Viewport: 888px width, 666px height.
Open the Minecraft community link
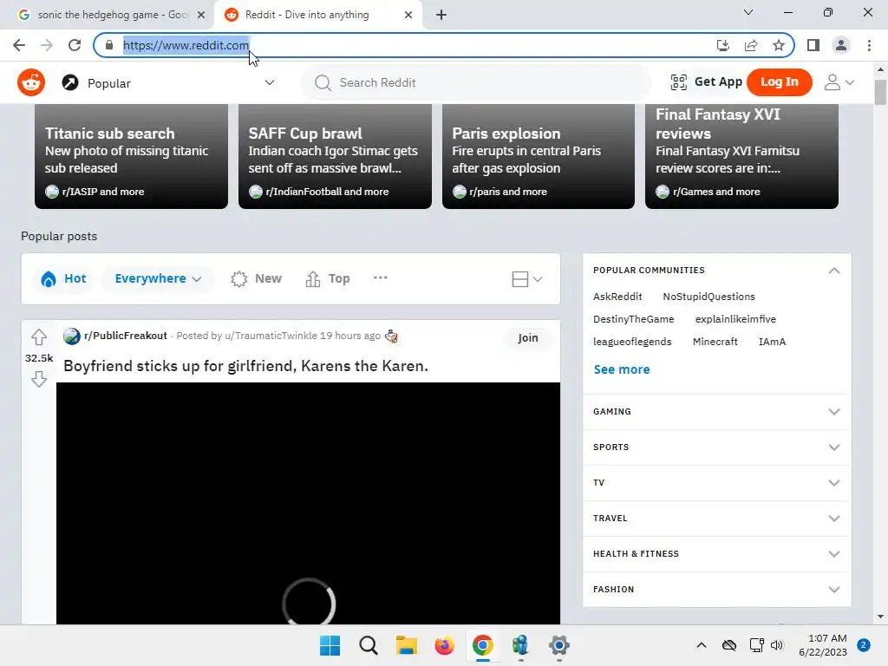[715, 342]
